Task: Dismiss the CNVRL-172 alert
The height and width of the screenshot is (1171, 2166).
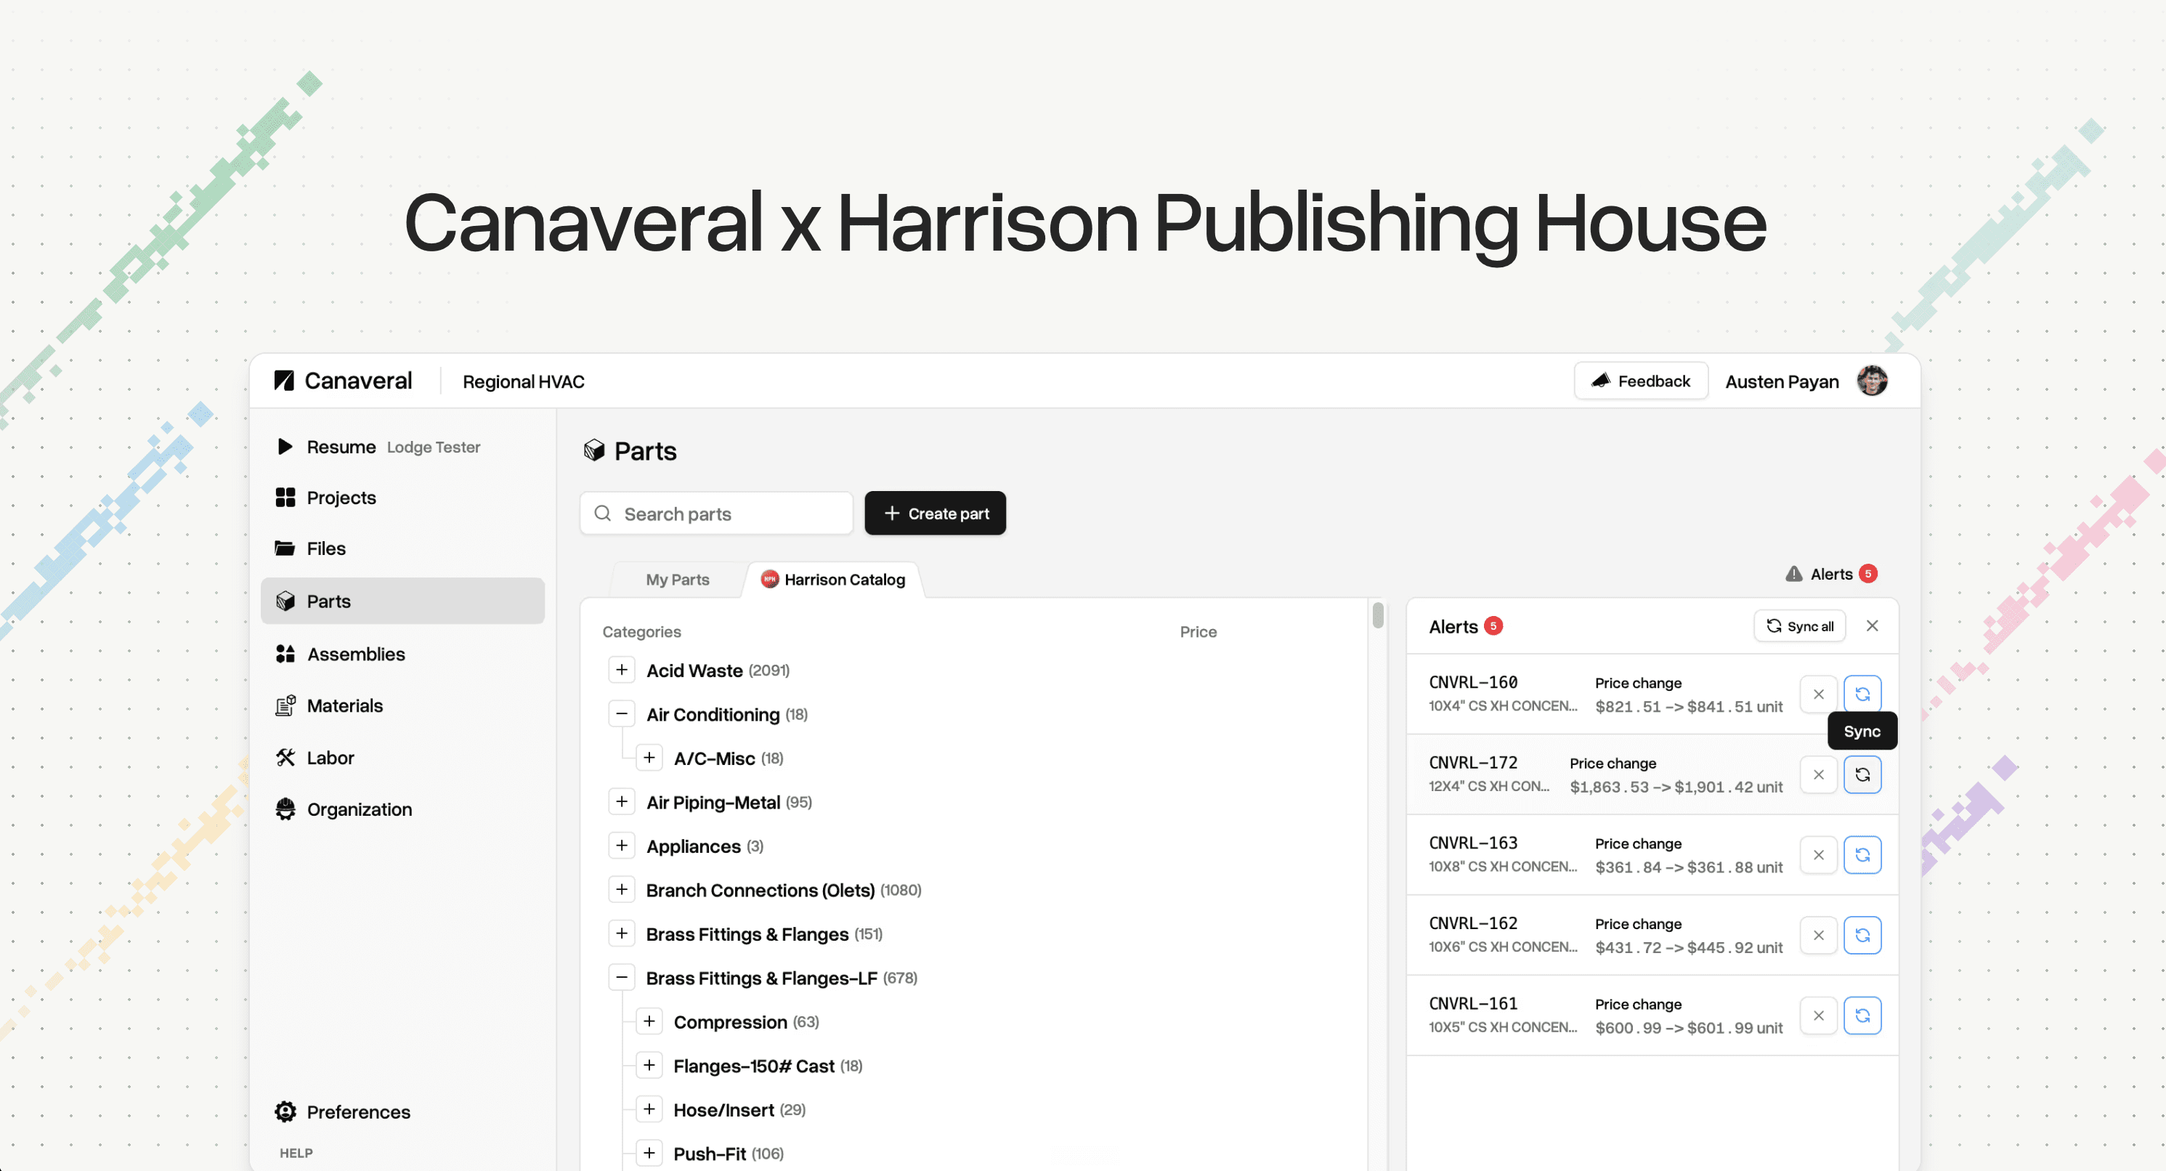Action: [x=1818, y=775]
